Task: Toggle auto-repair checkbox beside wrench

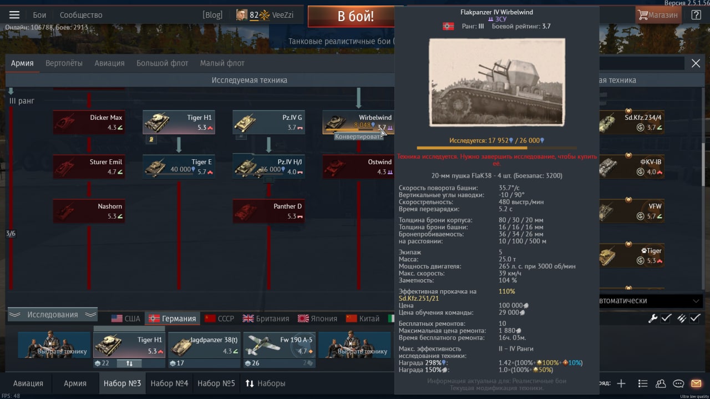Action: click(666, 318)
